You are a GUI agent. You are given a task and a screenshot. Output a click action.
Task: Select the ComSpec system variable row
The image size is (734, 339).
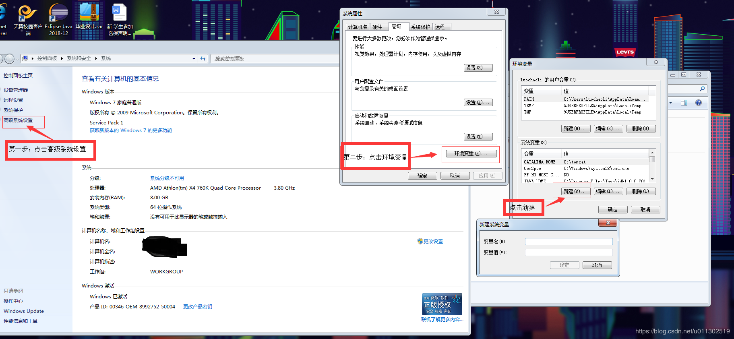click(585, 168)
